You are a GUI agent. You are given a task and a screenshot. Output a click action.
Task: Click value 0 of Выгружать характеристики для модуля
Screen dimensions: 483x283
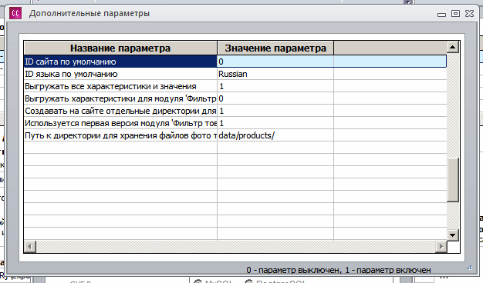[x=275, y=98]
